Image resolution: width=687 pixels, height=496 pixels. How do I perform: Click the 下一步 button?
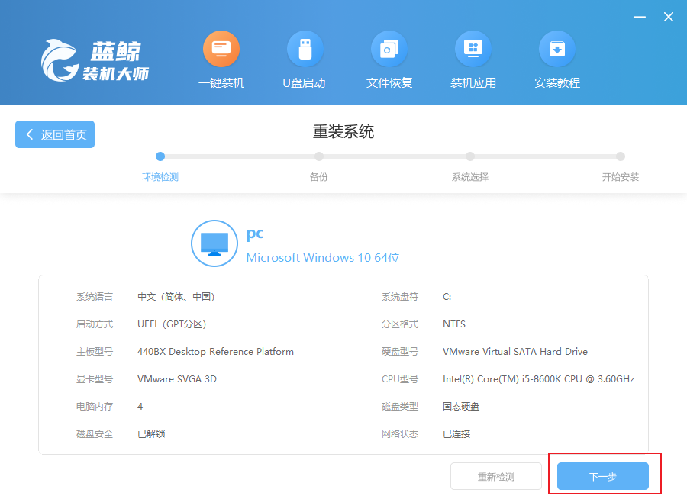(x=602, y=476)
